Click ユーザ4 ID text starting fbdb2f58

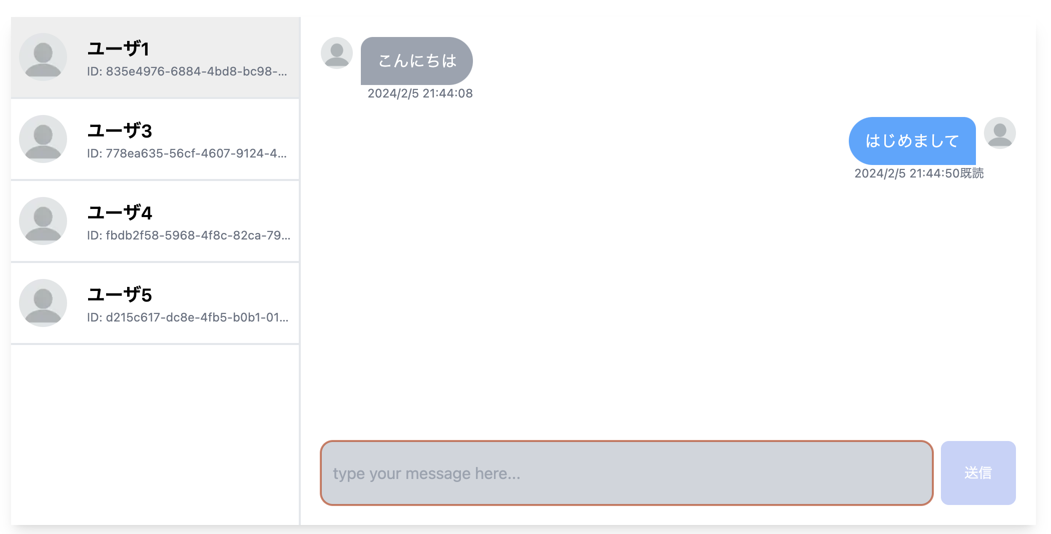point(189,235)
